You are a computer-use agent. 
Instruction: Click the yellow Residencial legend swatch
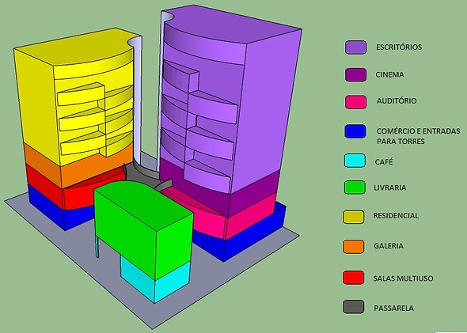pyautogui.click(x=353, y=217)
